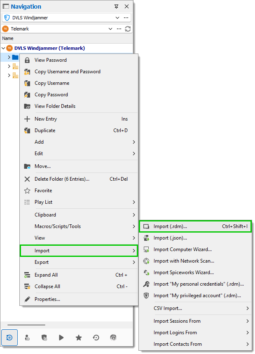This screenshot has height=354, width=255.
Task: Expand the selected blue folder node
Action: [x=9, y=57]
